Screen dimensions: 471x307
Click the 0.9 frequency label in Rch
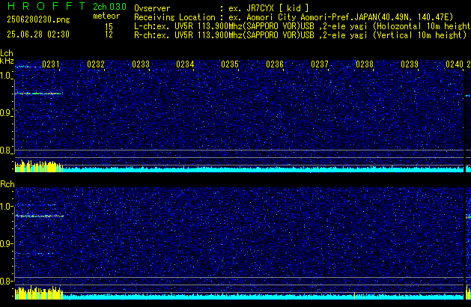pos(6,243)
